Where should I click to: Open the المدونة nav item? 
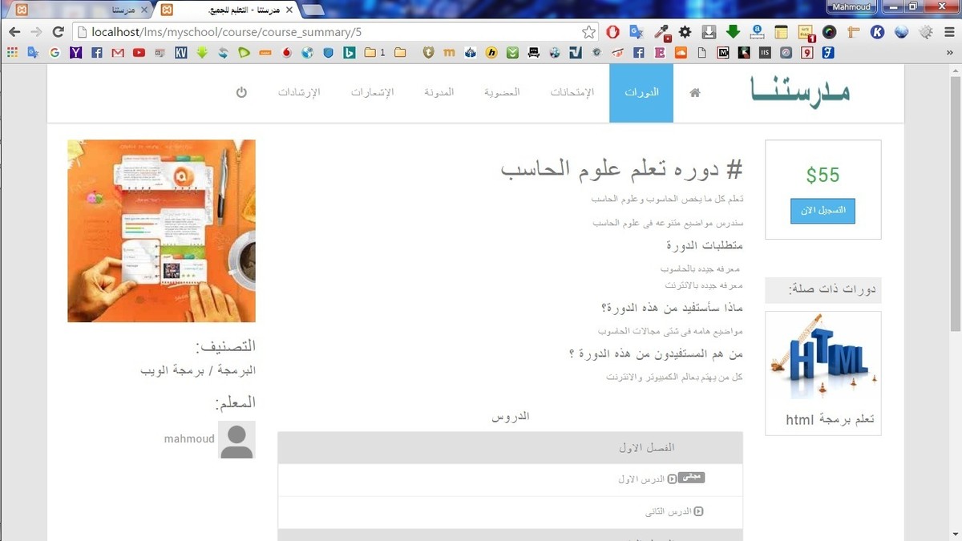coord(439,93)
